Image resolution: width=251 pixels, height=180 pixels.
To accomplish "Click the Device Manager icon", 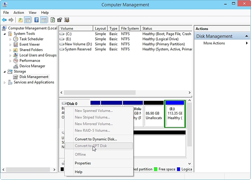I will point(16,66).
